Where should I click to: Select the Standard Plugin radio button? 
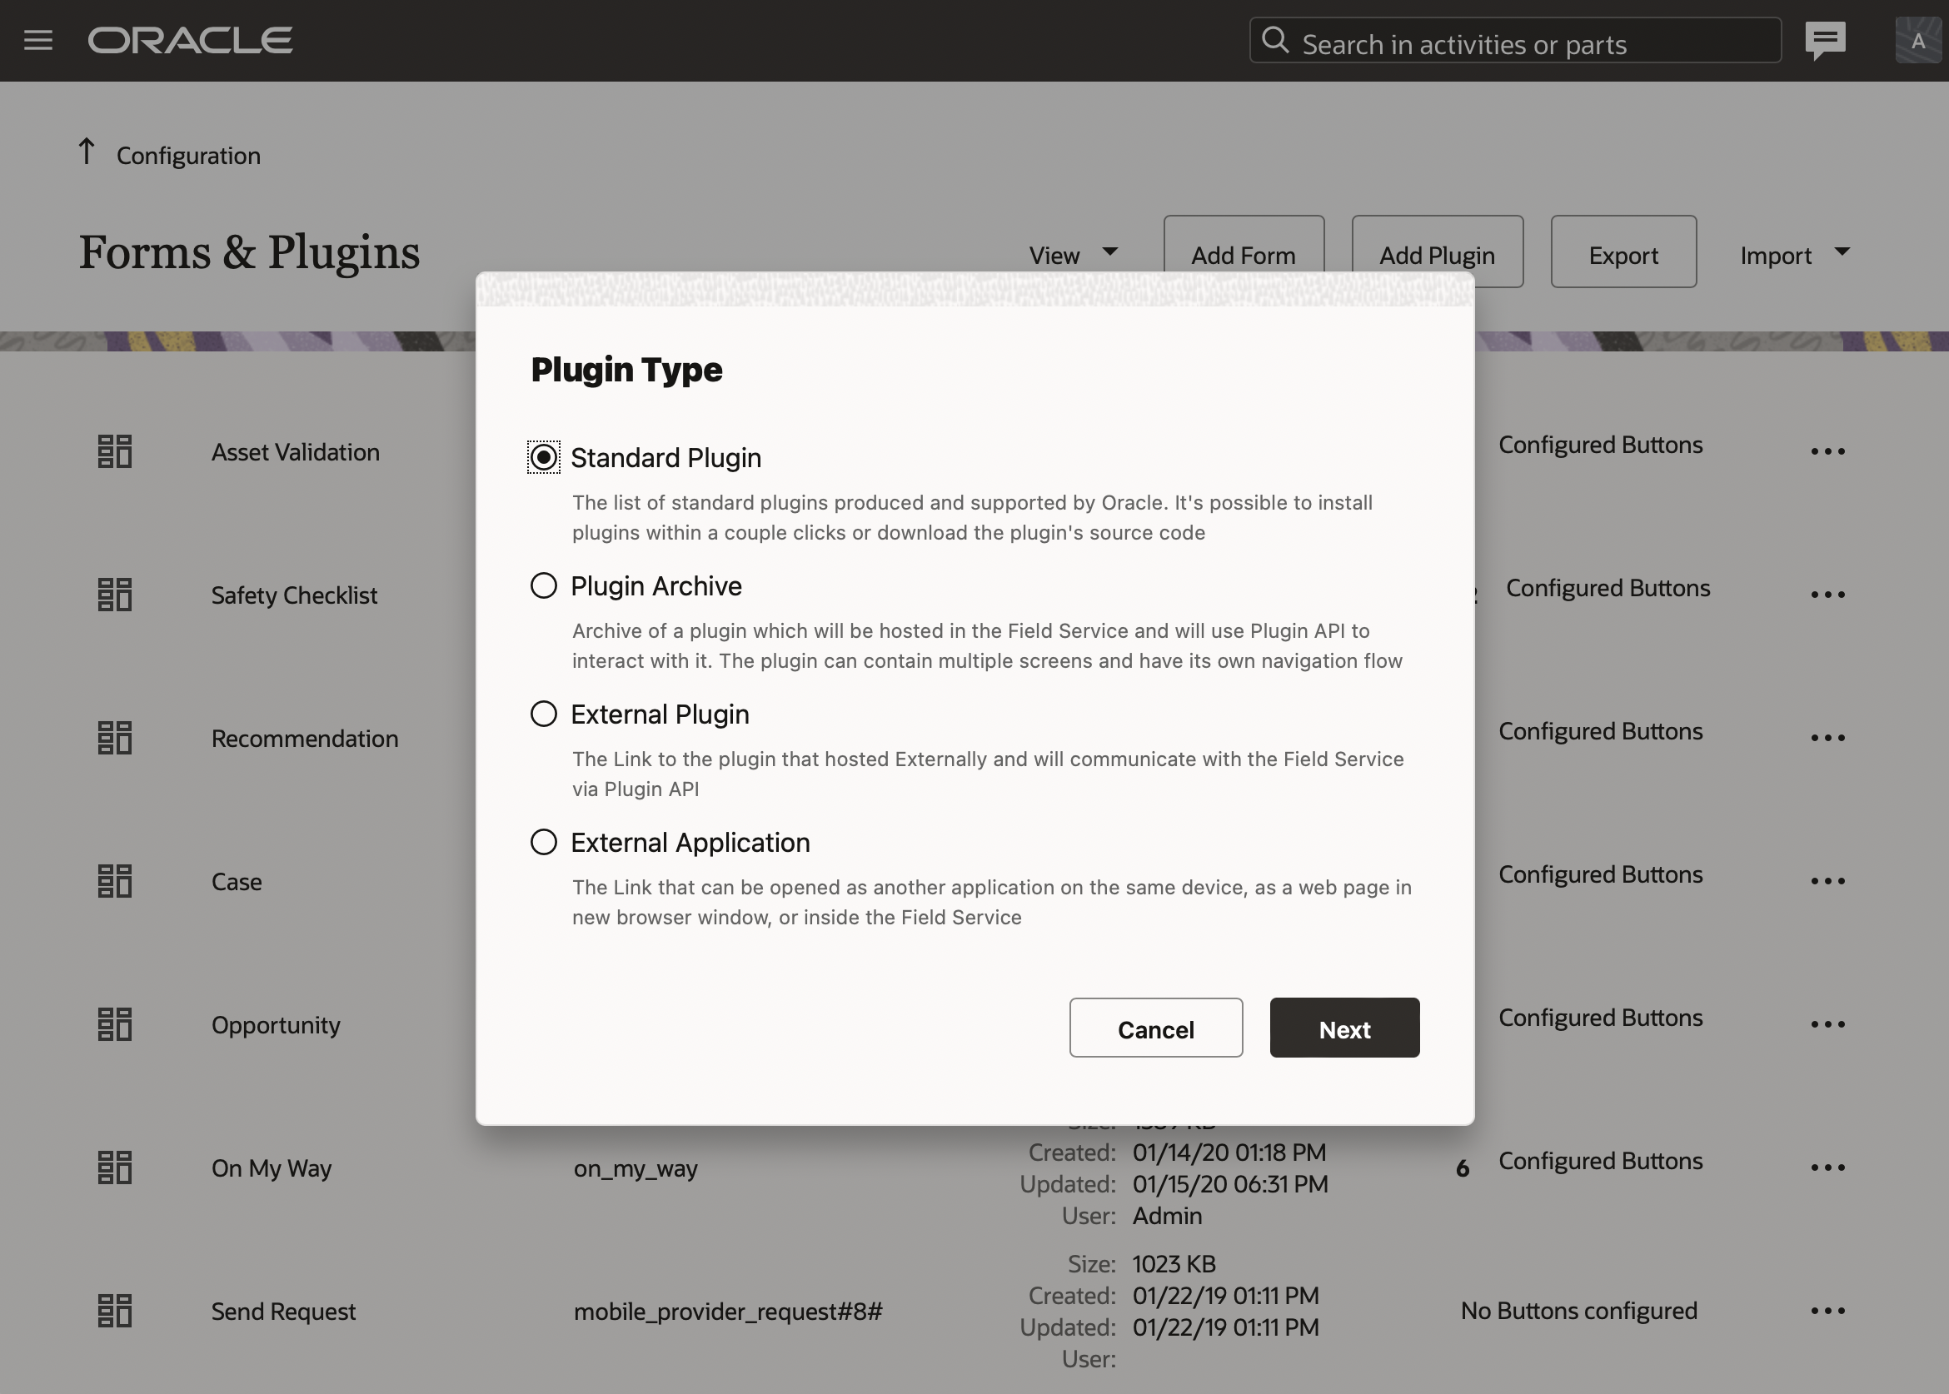[x=544, y=457]
